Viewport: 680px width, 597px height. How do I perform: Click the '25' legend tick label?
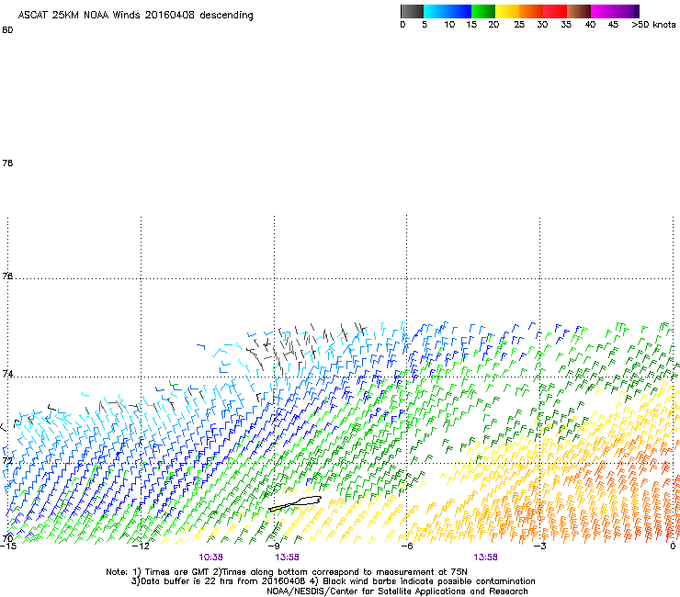point(519,25)
